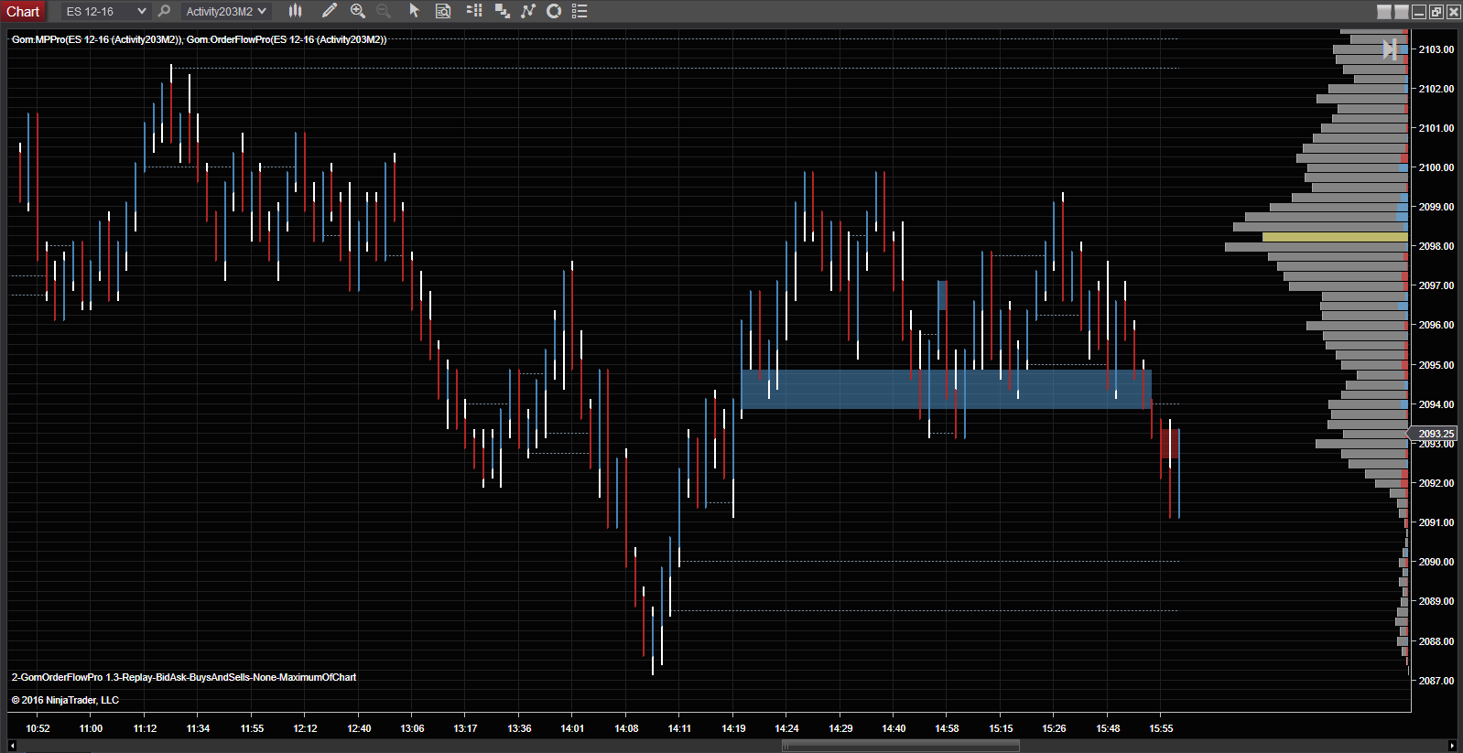The width and height of the screenshot is (1463, 753).
Task: Open the ES 12-16 instrument dropdown
Action: click(104, 11)
